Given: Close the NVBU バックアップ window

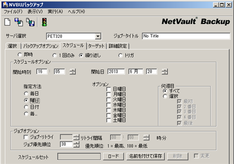Looking at the screenshot, I should pyautogui.click(x=228, y=5).
